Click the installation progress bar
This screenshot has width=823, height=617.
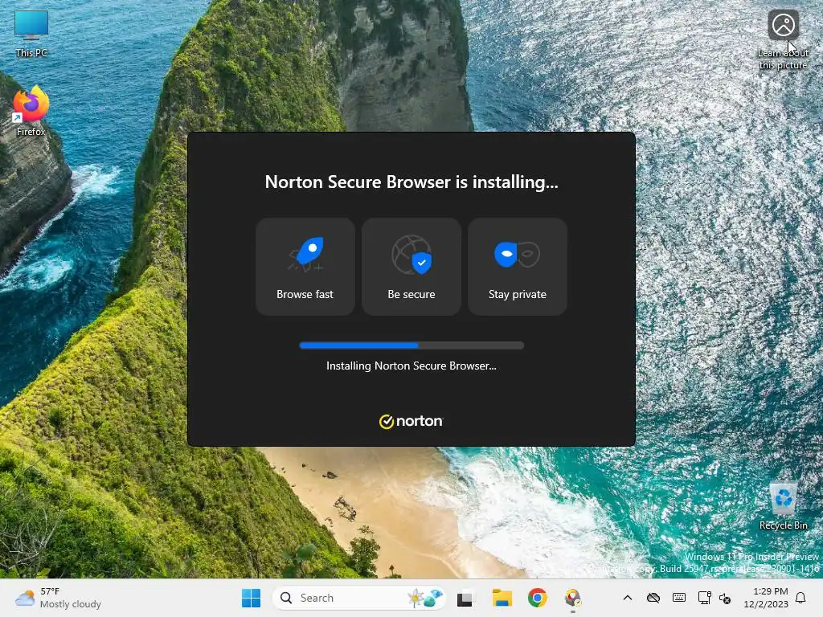pyautogui.click(x=411, y=345)
